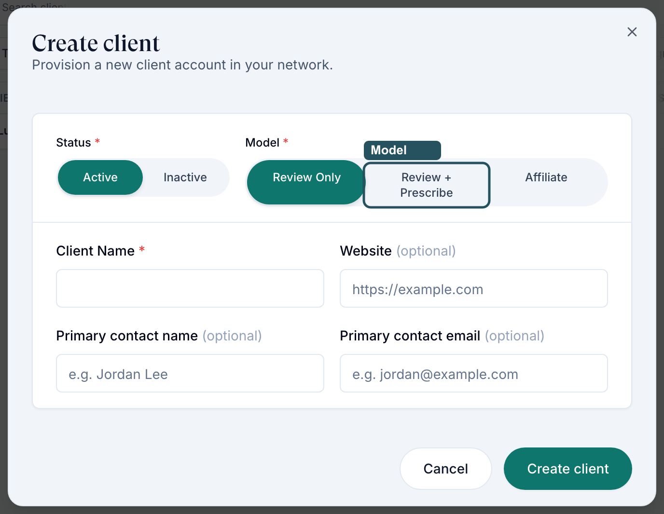Cancel creating the client
This screenshot has width=664, height=514.
point(446,469)
